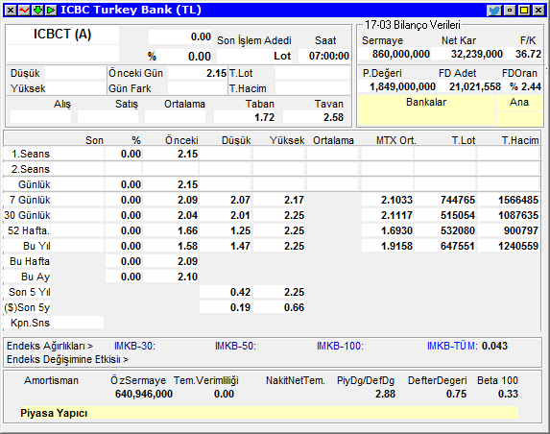Select the T.Lot value 647551

[458, 246]
